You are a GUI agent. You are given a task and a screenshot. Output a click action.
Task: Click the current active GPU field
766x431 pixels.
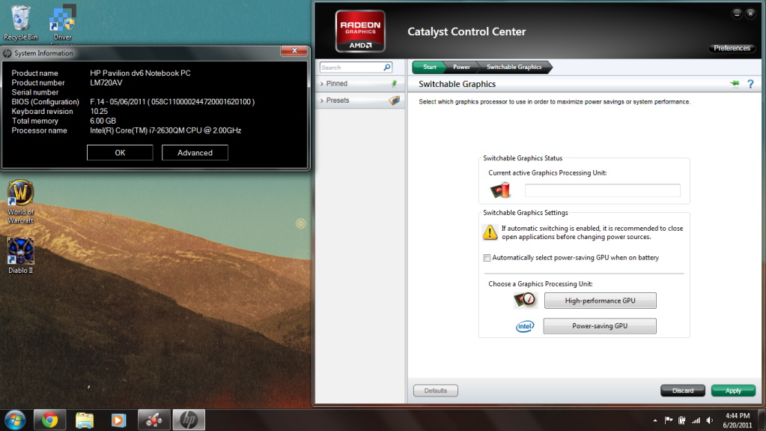[602, 190]
